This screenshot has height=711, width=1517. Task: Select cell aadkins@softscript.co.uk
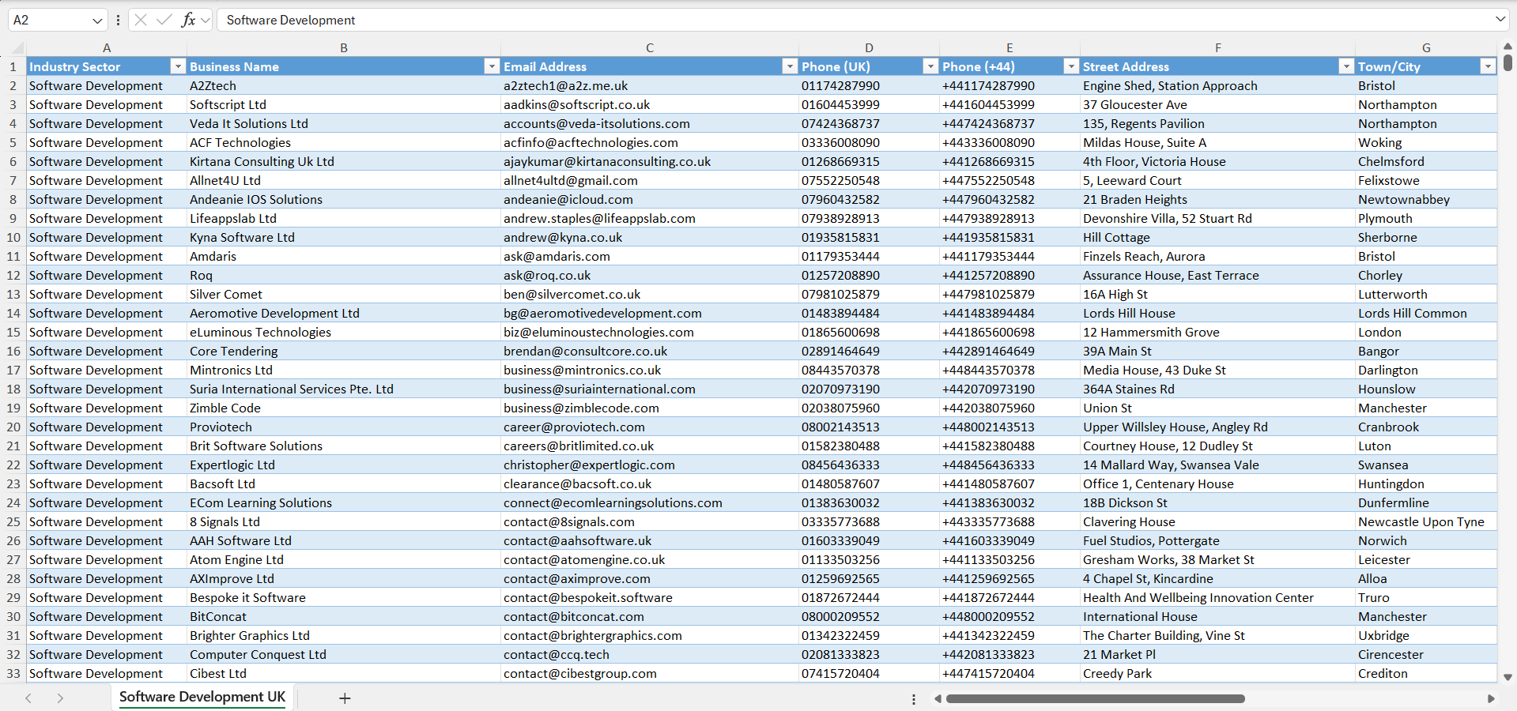tap(649, 104)
